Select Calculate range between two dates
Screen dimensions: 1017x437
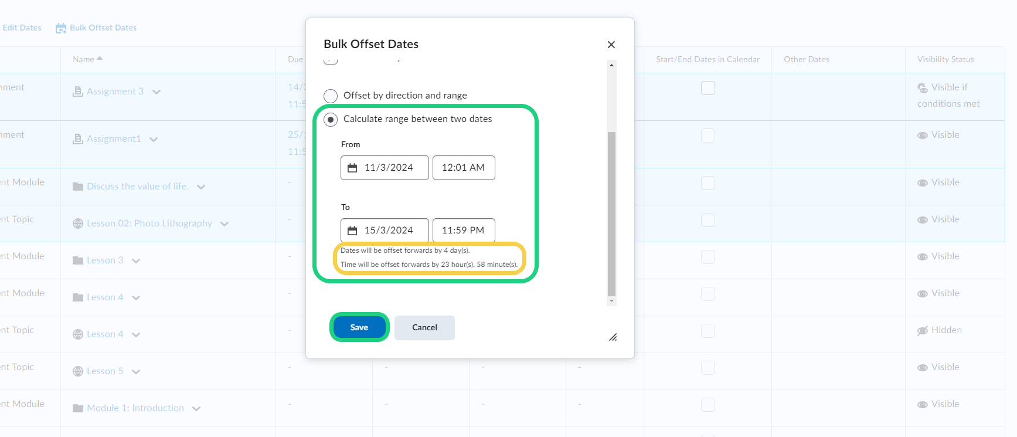click(x=331, y=120)
